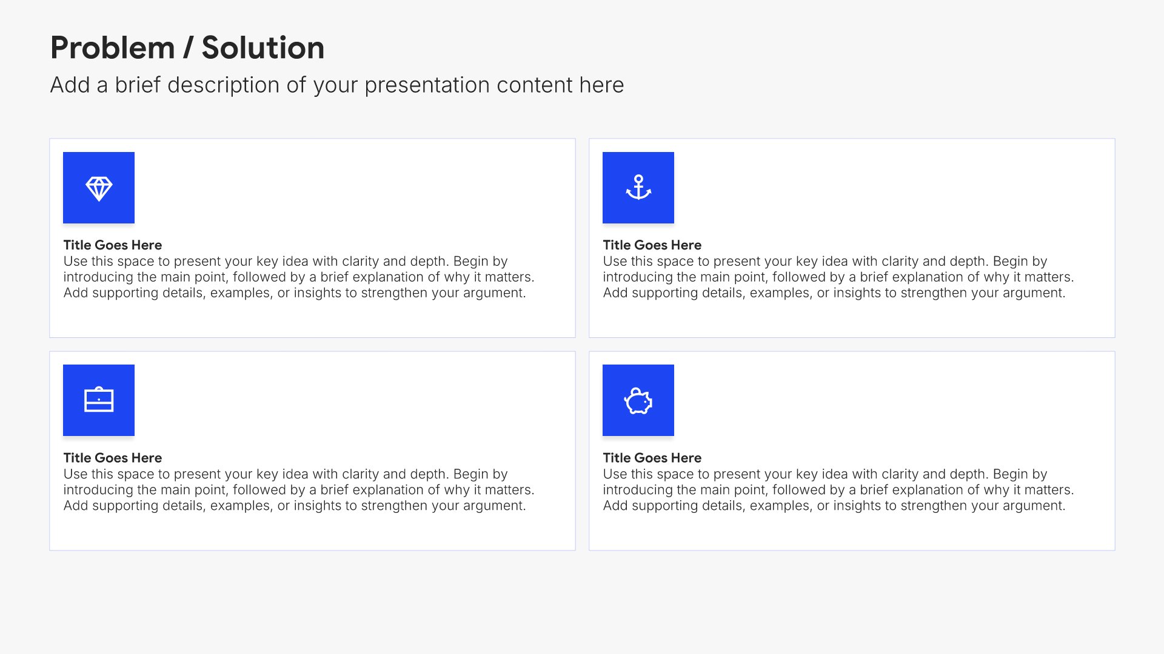Viewport: 1164px width, 654px height.
Task: Select 'Title Goes Here' under anchor icon
Action: [x=652, y=245]
